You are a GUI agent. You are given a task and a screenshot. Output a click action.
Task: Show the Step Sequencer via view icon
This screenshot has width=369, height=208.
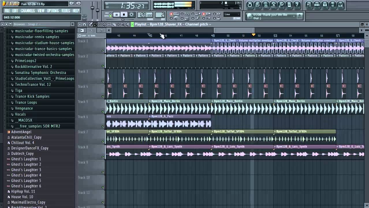[317, 5]
